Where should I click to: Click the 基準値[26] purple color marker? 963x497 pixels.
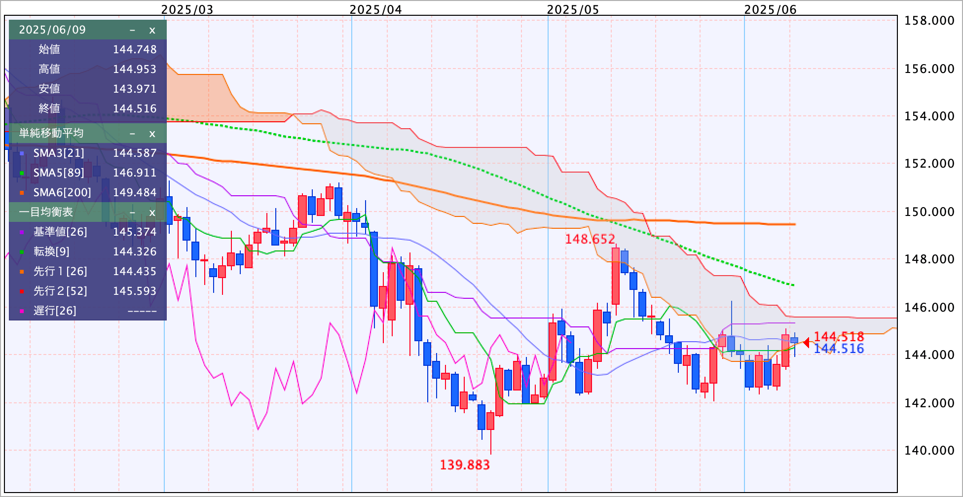click(x=22, y=232)
